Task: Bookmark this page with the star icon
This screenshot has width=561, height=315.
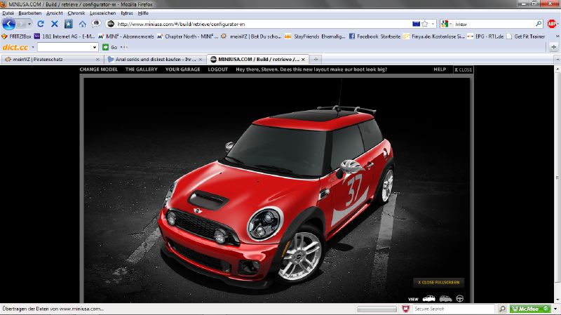Action: [425, 23]
